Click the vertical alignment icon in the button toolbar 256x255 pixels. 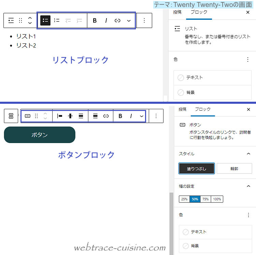pos(70,116)
